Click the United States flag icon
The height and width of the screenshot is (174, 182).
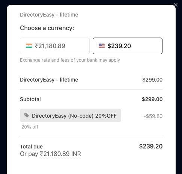tap(102, 46)
